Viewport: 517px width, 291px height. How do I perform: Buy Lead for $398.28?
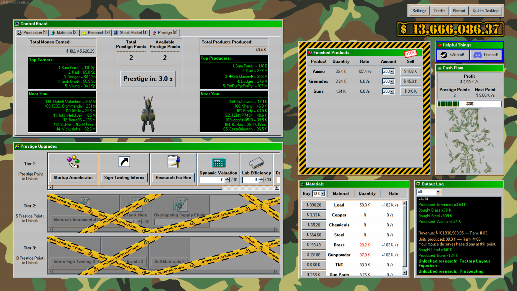(x=313, y=205)
